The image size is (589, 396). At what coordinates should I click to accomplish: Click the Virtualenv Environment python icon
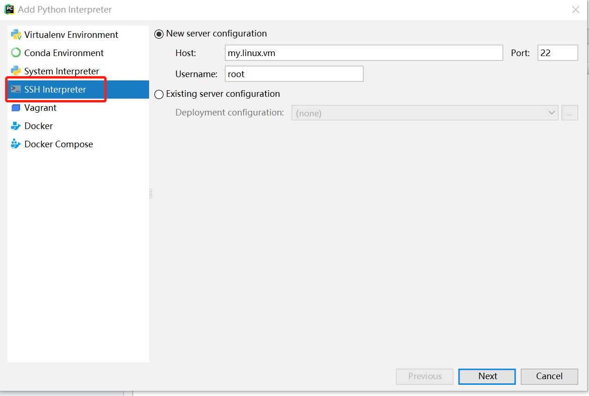16,35
